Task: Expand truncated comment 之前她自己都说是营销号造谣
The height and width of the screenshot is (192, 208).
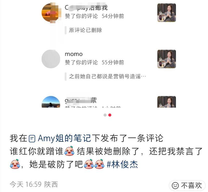Action: tap(108, 77)
